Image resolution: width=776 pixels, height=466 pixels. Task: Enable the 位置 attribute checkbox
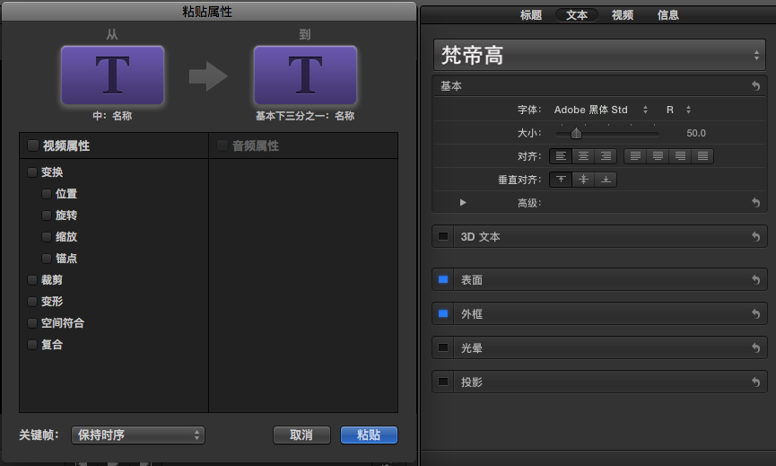tap(47, 194)
